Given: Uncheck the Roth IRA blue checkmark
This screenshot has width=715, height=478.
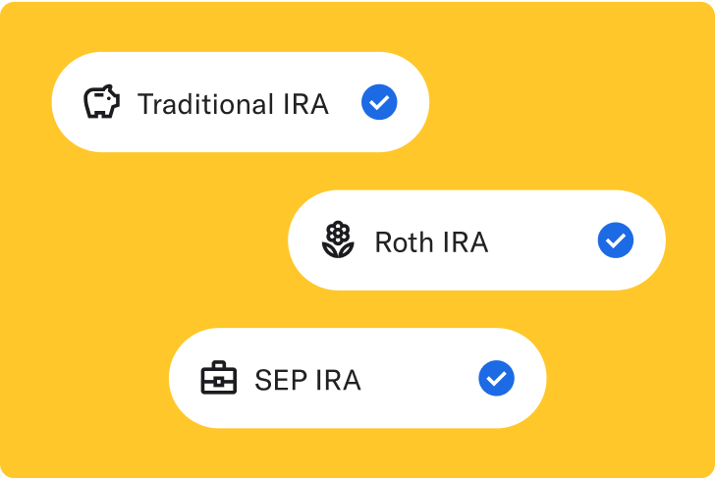Looking at the screenshot, I should coord(616,240).
